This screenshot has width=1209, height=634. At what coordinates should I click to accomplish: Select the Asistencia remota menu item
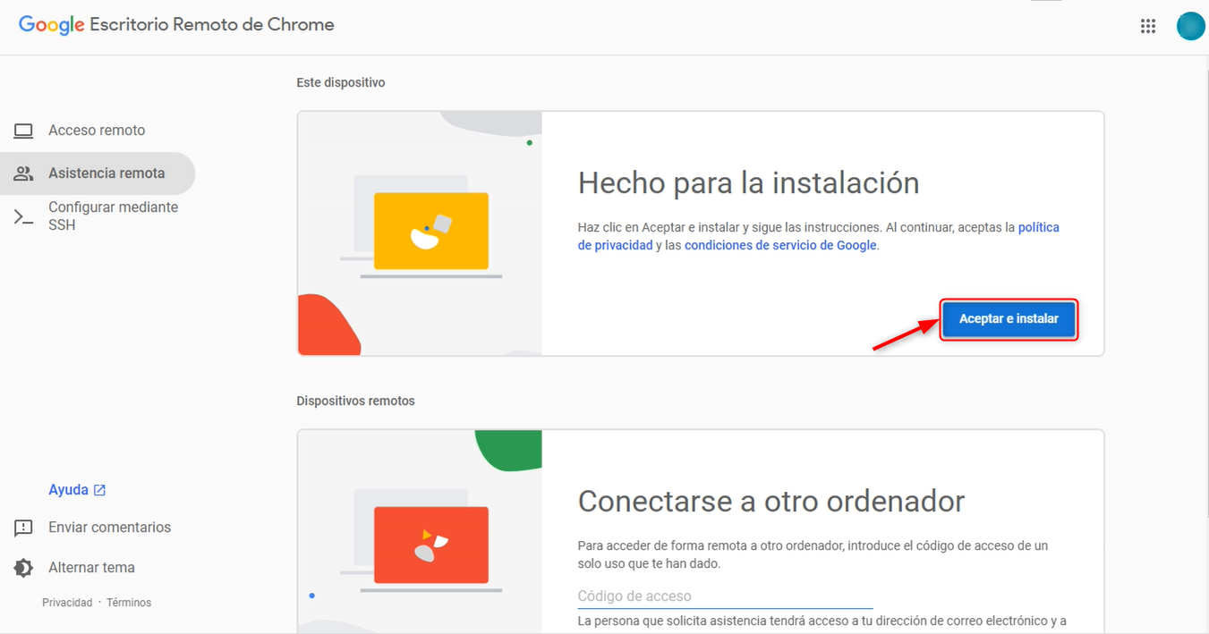[x=106, y=173]
